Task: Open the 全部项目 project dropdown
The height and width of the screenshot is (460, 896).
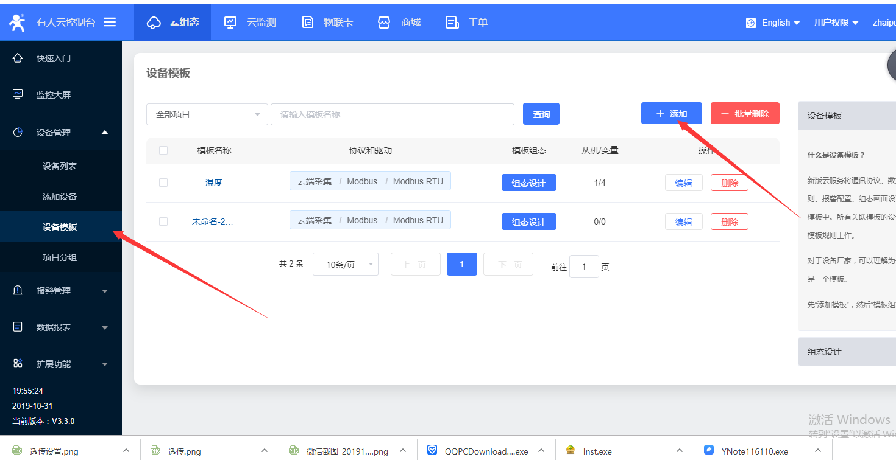Action: 207,114
